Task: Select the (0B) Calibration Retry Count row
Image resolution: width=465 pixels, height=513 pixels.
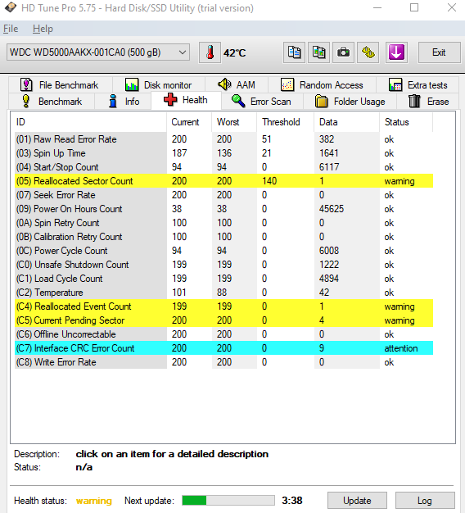Action: coord(223,237)
